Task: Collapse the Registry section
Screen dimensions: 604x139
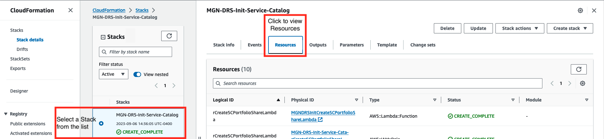Action: 6,114
